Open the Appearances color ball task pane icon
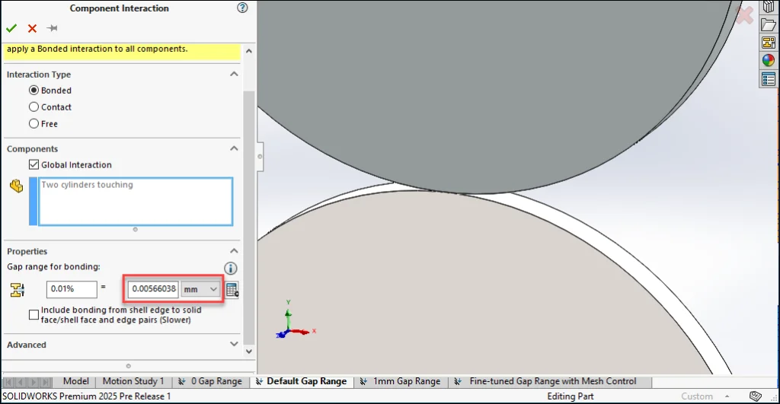 769,60
